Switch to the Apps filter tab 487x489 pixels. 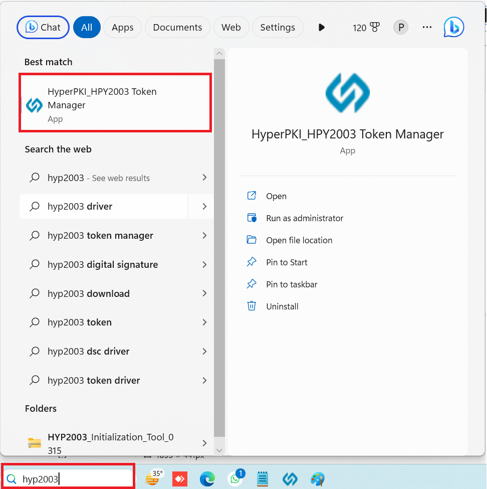click(x=122, y=28)
